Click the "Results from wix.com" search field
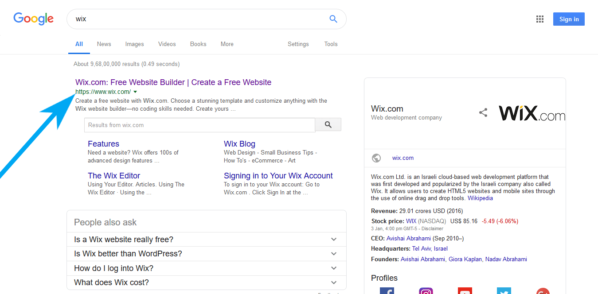Image resolution: width=598 pixels, height=294 pixels. point(199,125)
